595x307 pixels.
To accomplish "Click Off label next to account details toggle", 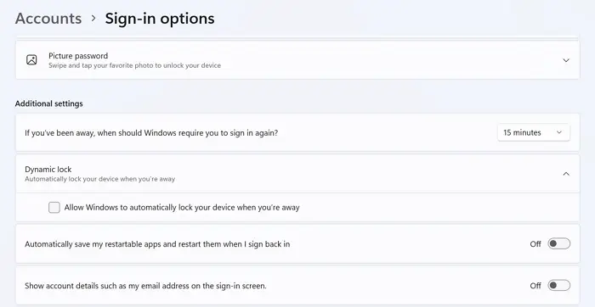I will click(x=535, y=286).
